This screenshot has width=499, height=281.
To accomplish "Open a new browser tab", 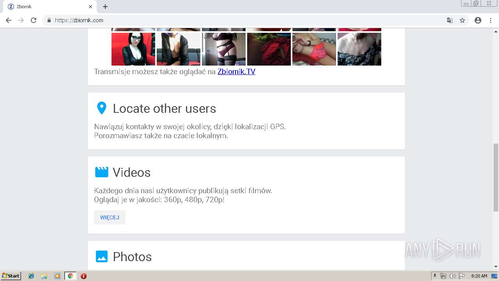I will tap(105, 7).
